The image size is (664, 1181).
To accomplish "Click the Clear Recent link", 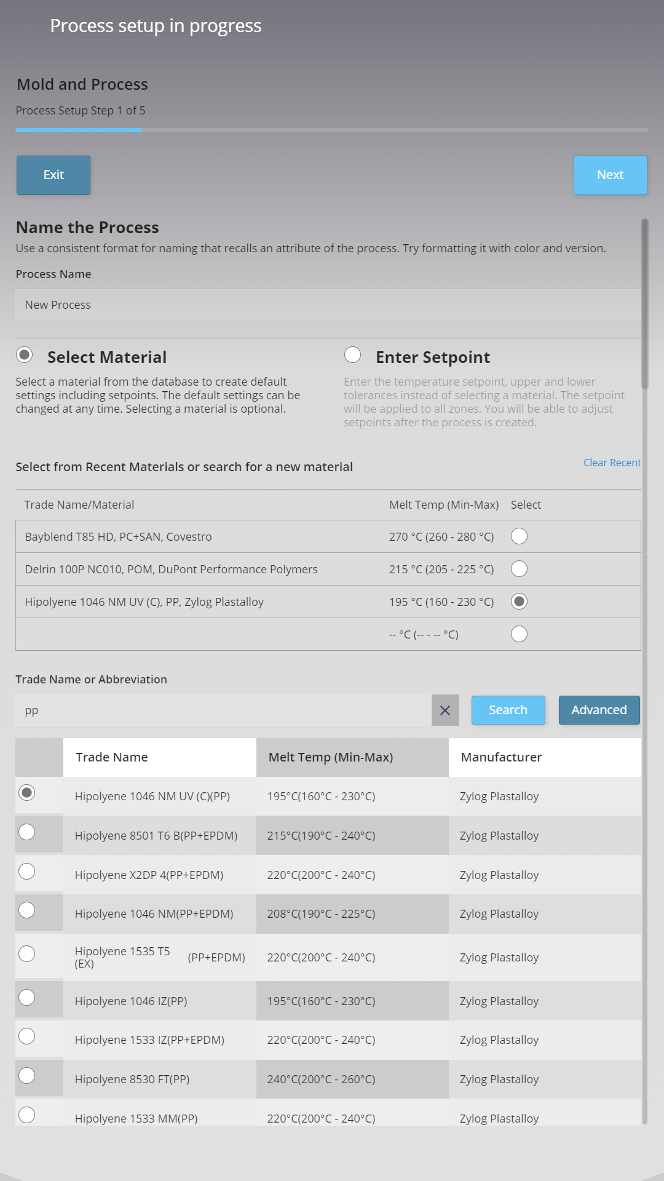I will click(x=612, y=463).
